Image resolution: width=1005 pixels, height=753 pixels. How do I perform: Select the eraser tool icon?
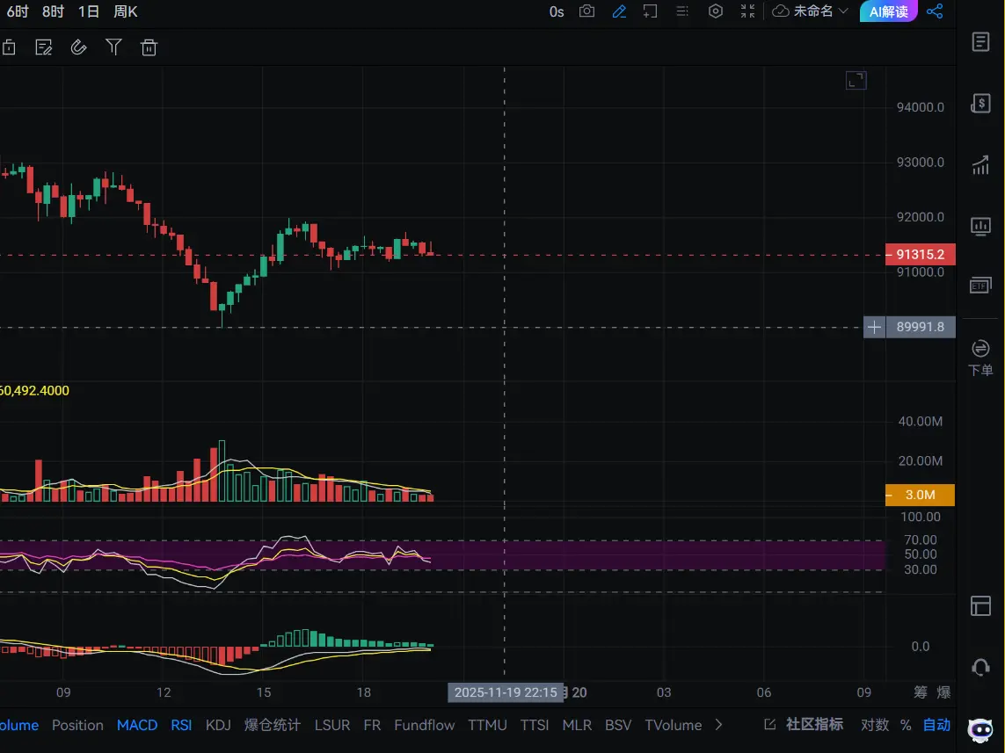tap(78, 47)
